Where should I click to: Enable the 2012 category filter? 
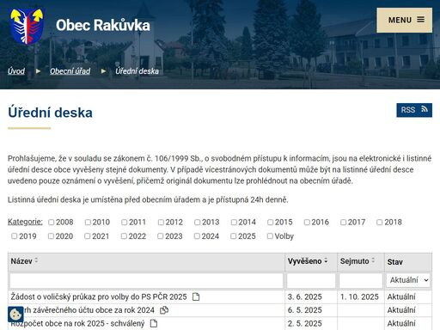[x=161, y=223]
